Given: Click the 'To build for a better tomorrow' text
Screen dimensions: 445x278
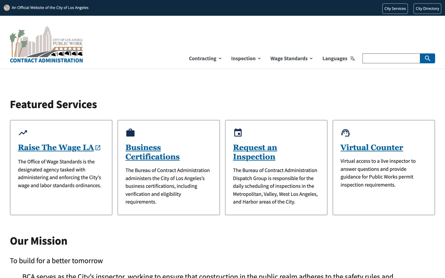Looking at the screenshot, I should pos(56,261).
